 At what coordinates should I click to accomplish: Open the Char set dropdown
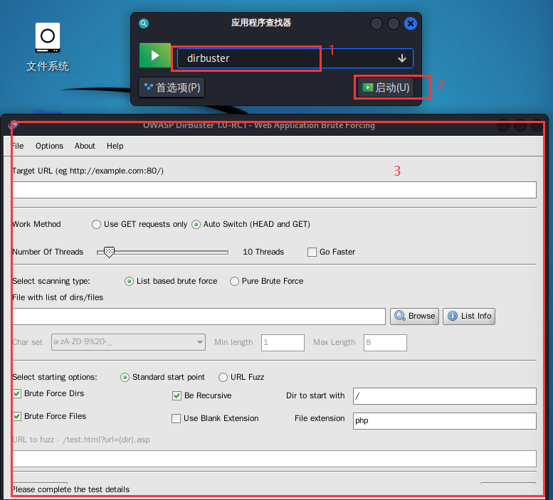(128, 342)
